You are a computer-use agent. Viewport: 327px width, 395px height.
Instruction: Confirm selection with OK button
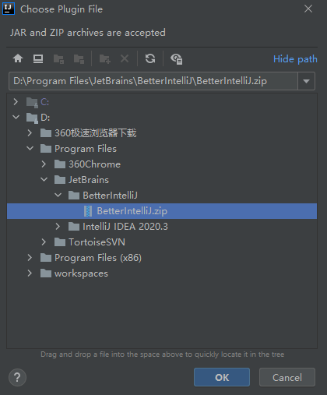coord(222,377)
